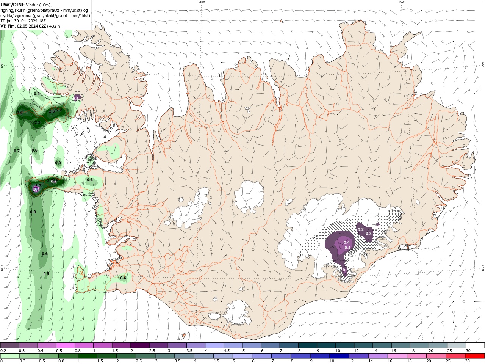The height and width of the screenshot is (364, 485).
Task: Select the dark navy swatch labeled 10 in rain legend
Action: (339, 356)
